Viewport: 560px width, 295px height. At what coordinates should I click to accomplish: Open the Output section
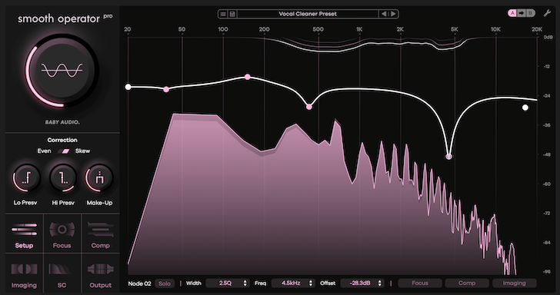[x=100, y=274]
